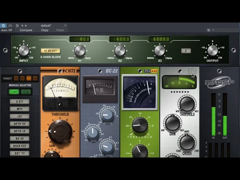Viewport: 240px width, 180px height.
Task: Toggle the BC-22 module bypass jack
Action: coord(100,71)
